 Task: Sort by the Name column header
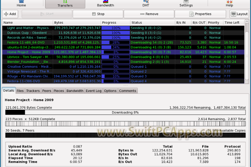pos(28,23)
